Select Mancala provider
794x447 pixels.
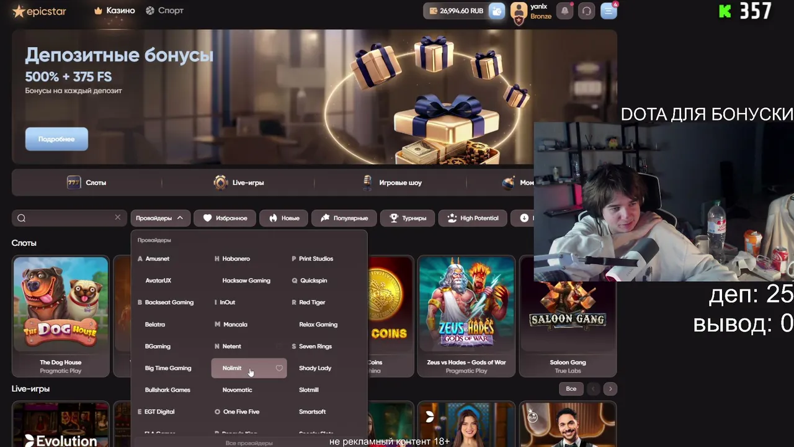tap(235, 325)
